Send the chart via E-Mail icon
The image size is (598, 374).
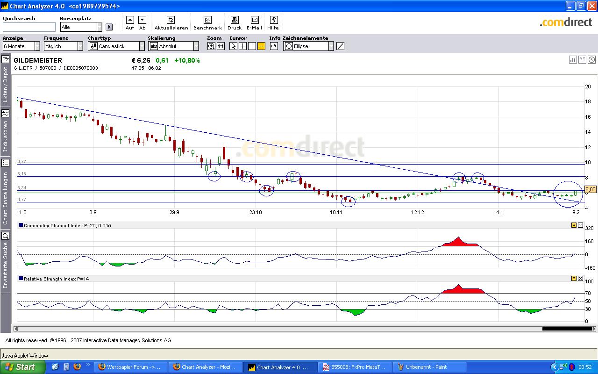click(x=255, y=20)
